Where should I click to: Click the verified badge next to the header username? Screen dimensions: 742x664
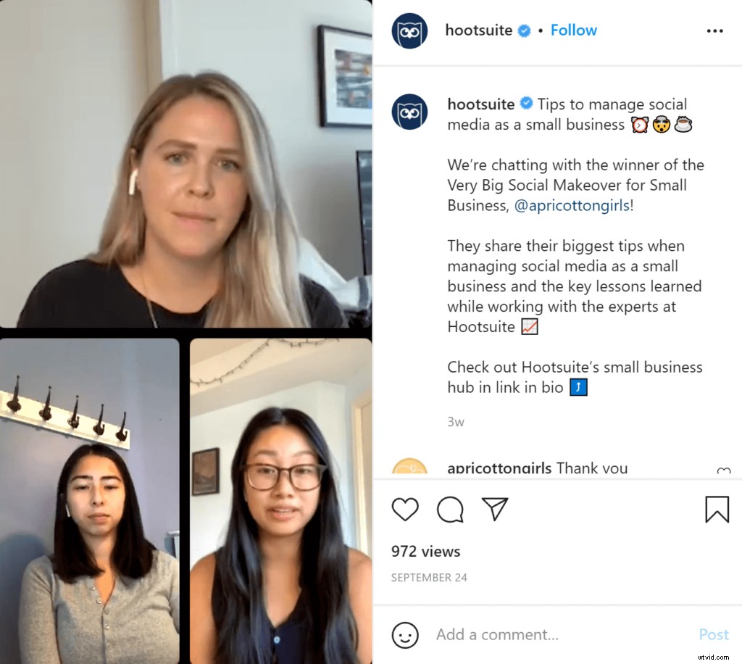(x=524, y=30)
